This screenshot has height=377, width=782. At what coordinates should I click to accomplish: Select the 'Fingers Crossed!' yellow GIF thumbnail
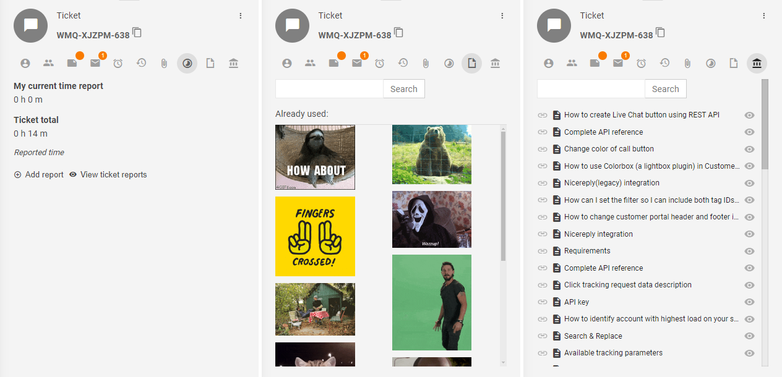coord(315,236)
